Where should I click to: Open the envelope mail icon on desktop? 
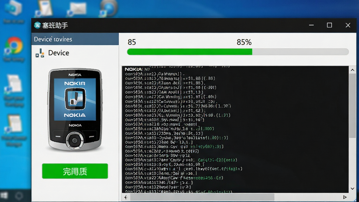pos(77,9)
